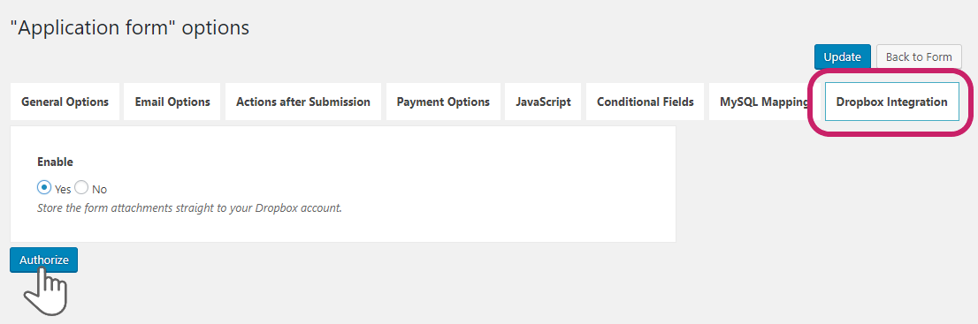Open the Conditional Fields tab
Viewport: 978px width, 324px height.
pos(646,102)
